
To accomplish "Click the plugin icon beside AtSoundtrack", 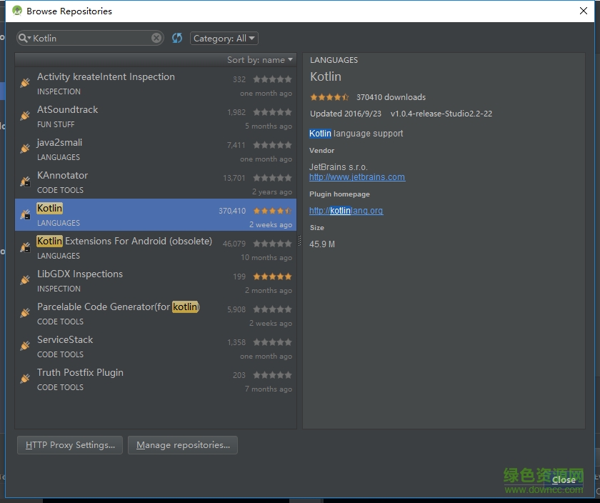I will point(25,116).
